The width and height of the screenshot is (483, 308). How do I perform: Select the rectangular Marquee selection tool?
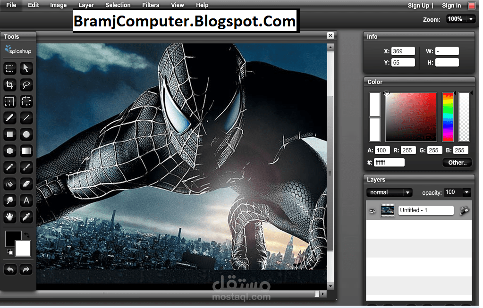click(9, 68)
